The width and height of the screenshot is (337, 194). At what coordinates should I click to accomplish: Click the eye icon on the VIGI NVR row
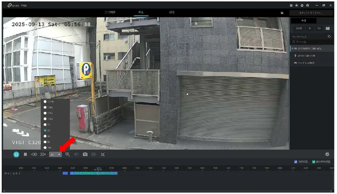pos(292,48)
